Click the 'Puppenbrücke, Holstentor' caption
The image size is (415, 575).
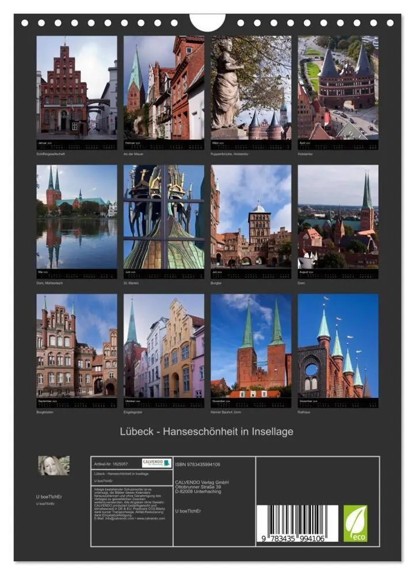tap(229, 154)
